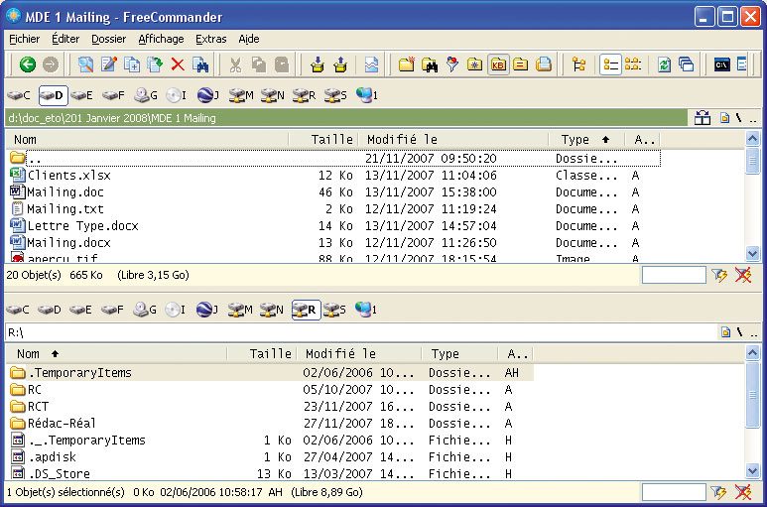The image size is (767, 507).
Task: Select drive M in bottom drive bar
Action: click(240, 310)
